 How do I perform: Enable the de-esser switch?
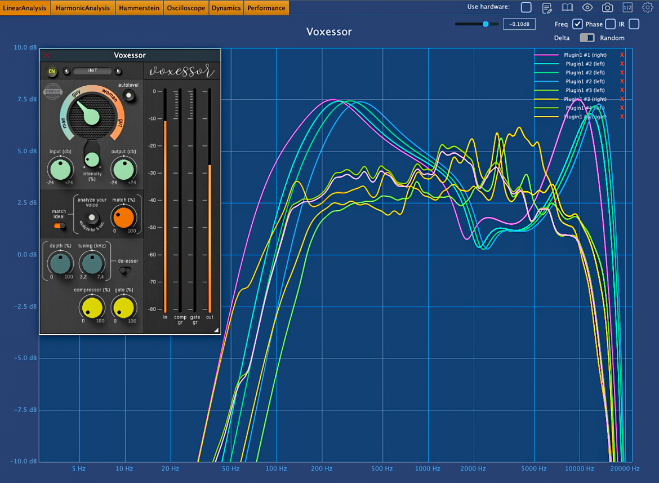point(125,271)
